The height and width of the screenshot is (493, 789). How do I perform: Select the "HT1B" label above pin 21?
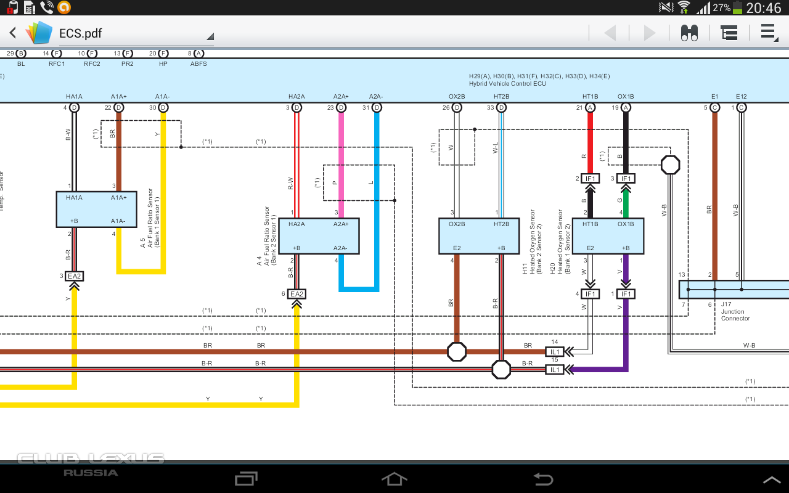point(591,97)
